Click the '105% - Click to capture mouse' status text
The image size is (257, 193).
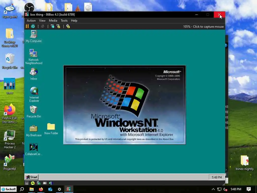tap(203, 27)
